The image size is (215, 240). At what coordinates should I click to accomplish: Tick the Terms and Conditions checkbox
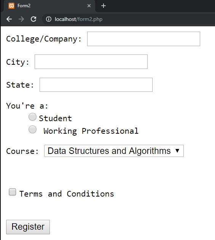13,192
